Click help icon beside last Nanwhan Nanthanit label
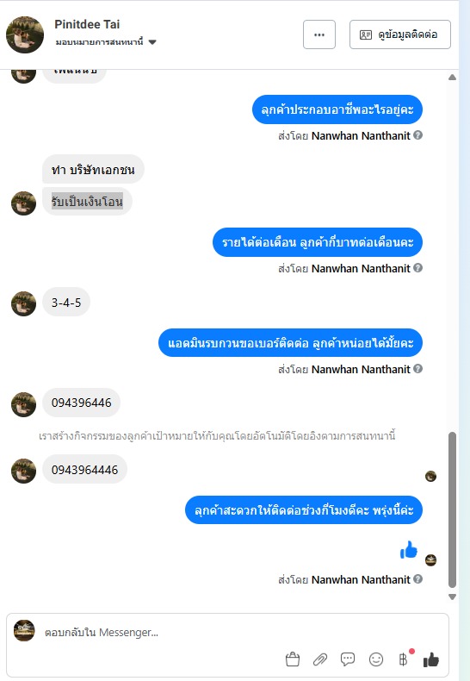This screenshot has height=681, width=470. point(418,579)
